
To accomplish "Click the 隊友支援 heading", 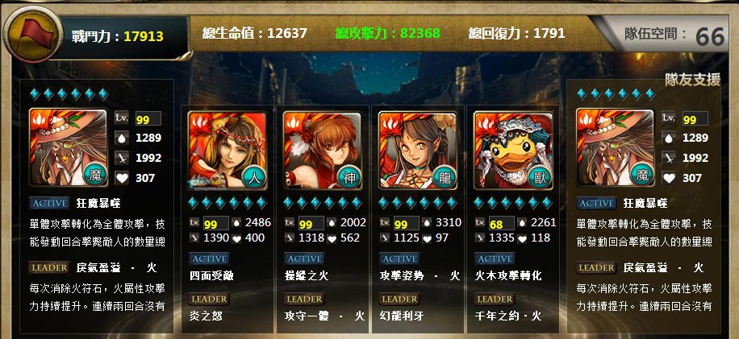I will (x=693, y=80).
